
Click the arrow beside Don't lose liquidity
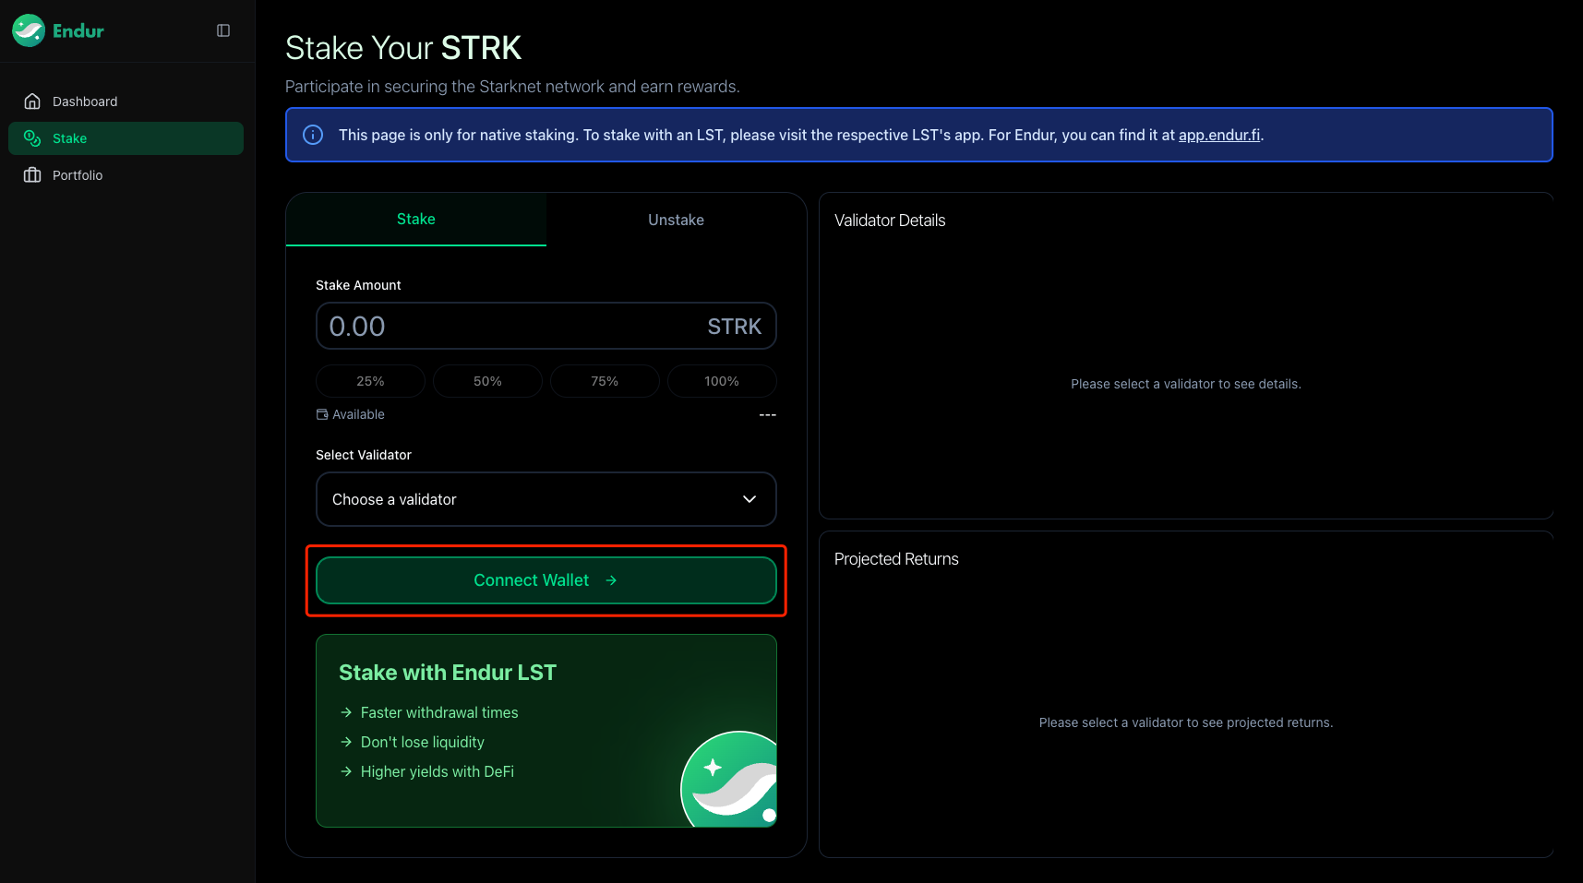pos(346,742)
